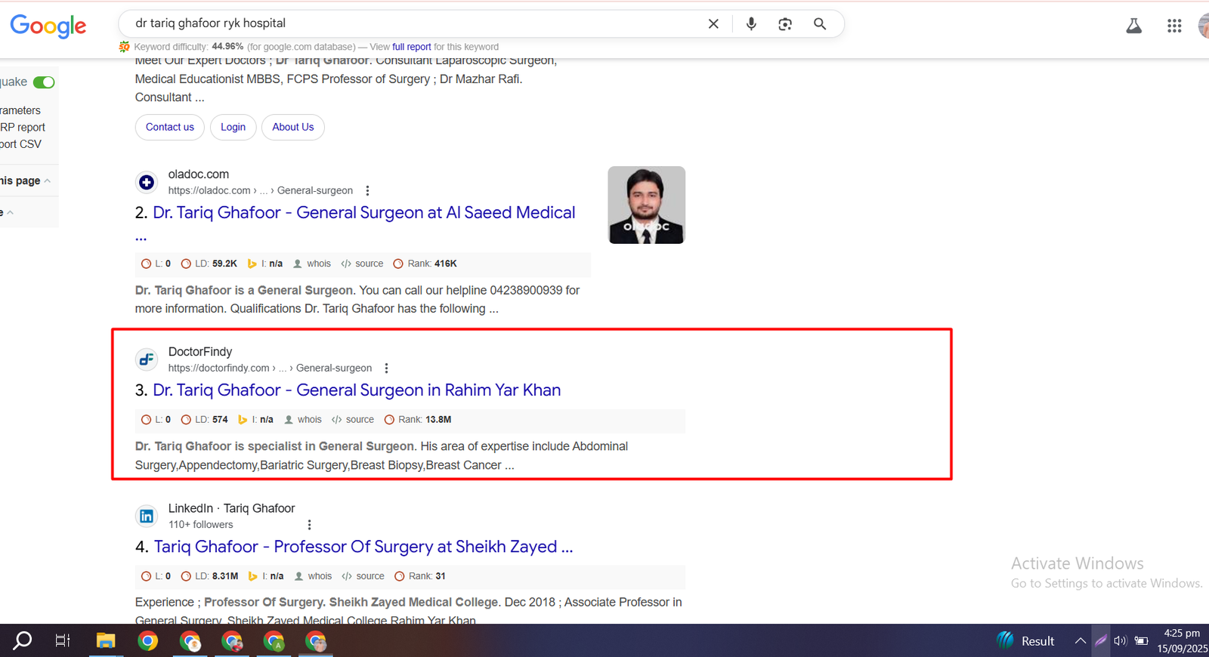Viewport: 1209px width, 657px height.
Task: Click the voice search microphone icon
Action: tap(751, 24)
